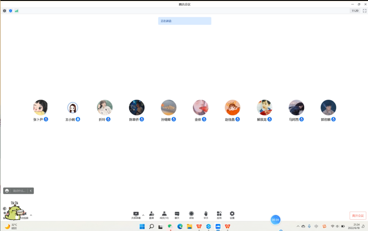The height and width of the screenshot is (231, 368).
Task: Collapse the chat input bar arrow
Action: (31, 191)
